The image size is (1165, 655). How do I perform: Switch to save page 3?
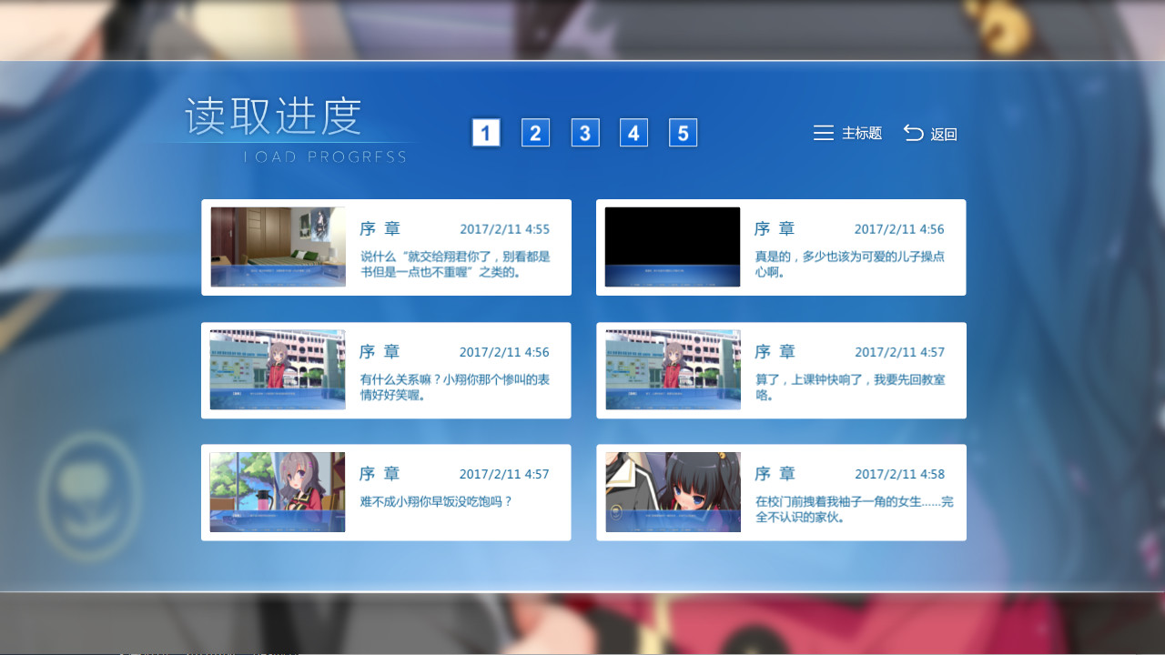tap(584, 132)
